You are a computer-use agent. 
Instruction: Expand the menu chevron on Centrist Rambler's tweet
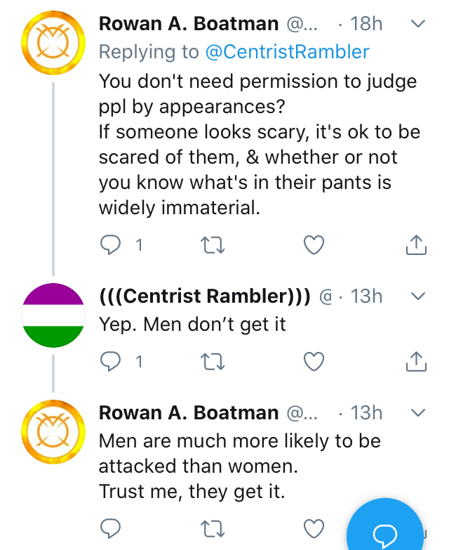click(417, 296)
